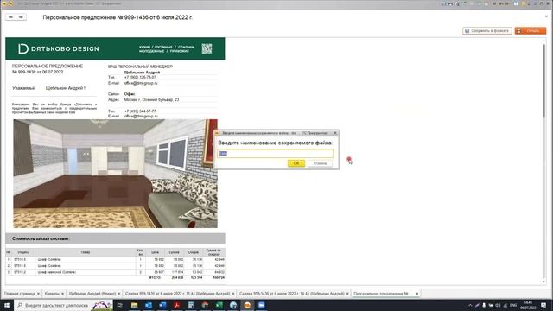Click the Индекс column header
The height and width of the screenshot is (311, 553).
coord(23,252)
